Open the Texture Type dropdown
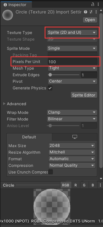The width and height of the screenshot is (103, 227). 72,33
